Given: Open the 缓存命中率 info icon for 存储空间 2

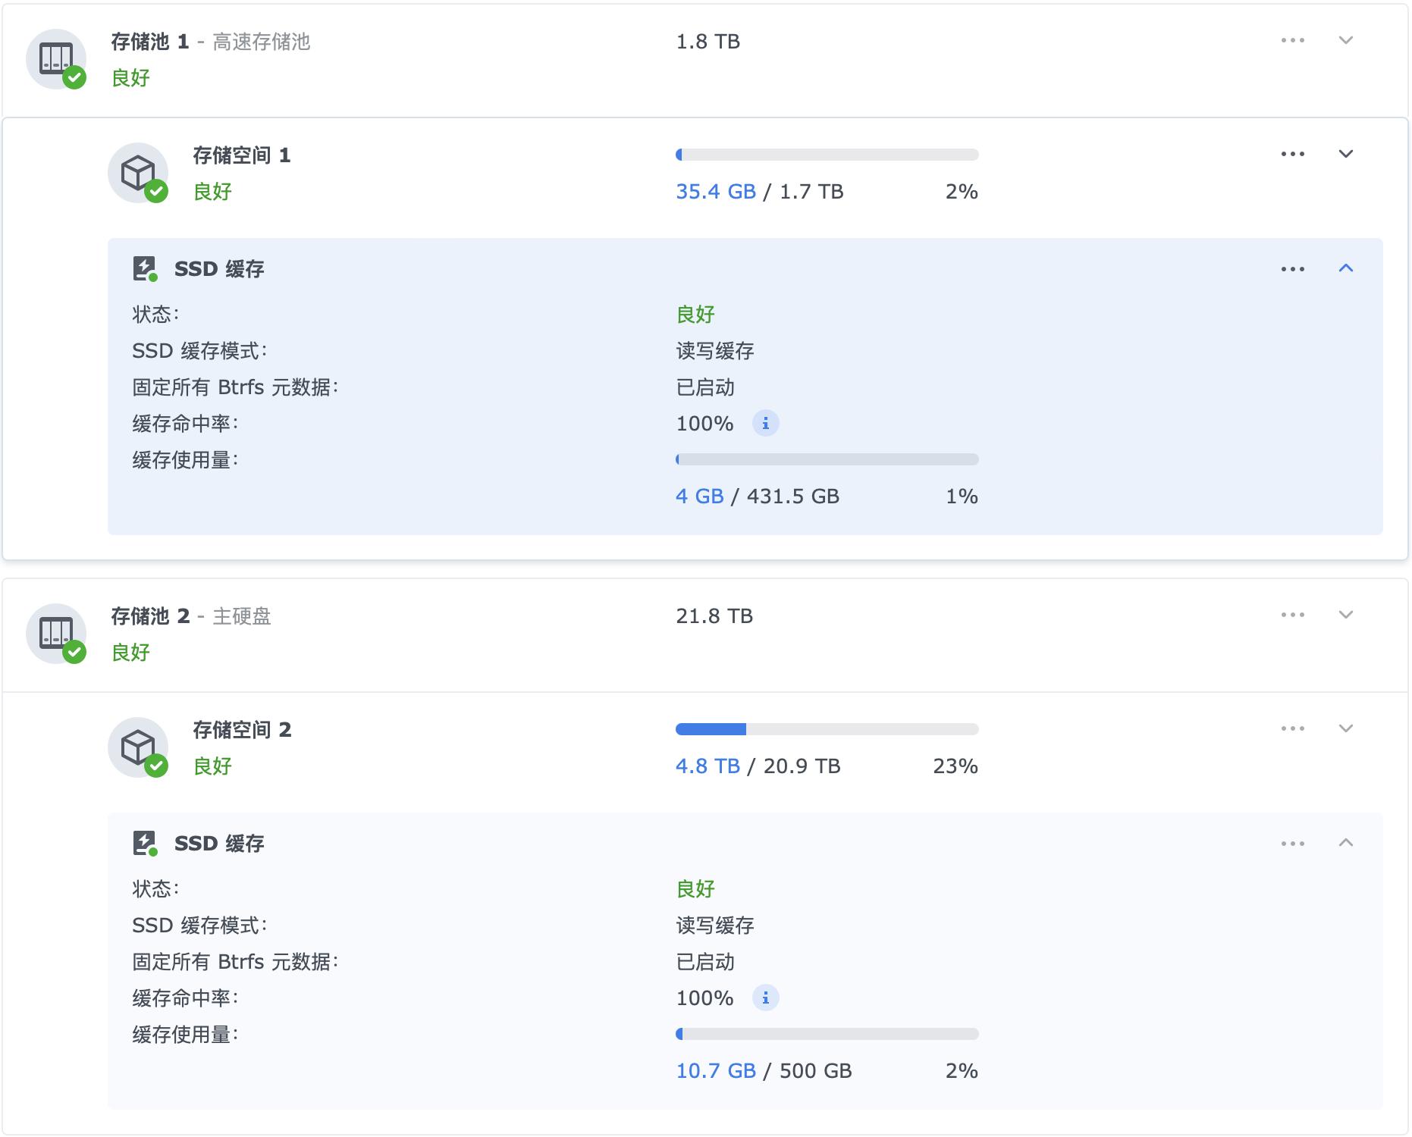Looking at the screenshot, I should point(766,998).
